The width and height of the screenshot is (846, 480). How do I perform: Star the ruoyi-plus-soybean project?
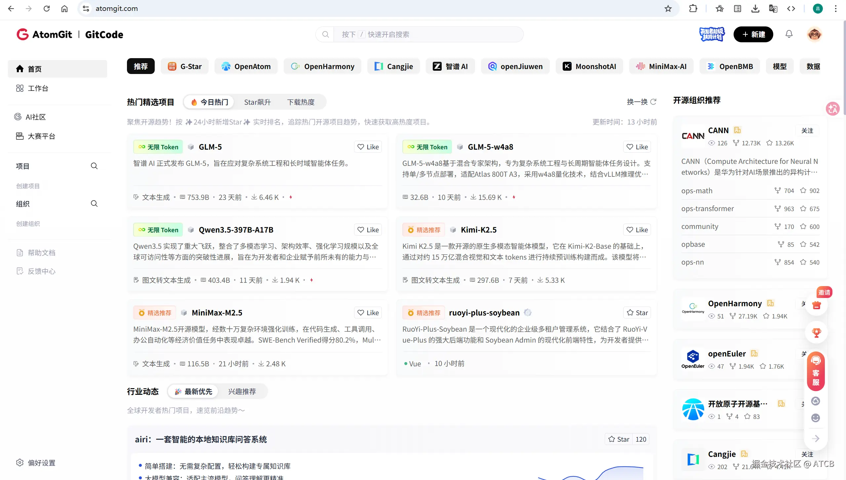(x=637, y=313)
